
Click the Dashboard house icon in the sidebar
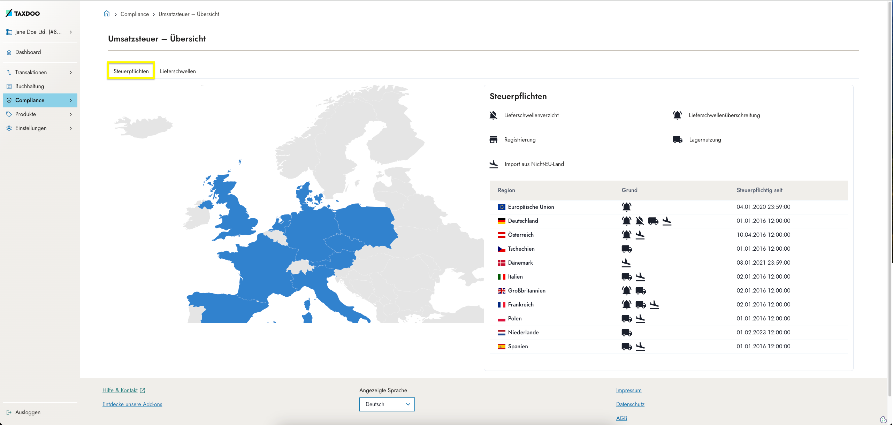point(9,52)
